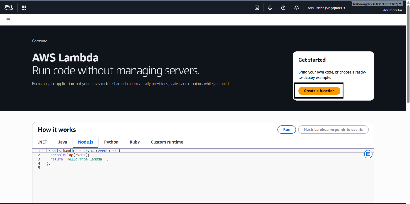Viewport: 410px width, 204px height.
Task: Click the 'Hello from Lambda!' return line
Action: [79, 159]
